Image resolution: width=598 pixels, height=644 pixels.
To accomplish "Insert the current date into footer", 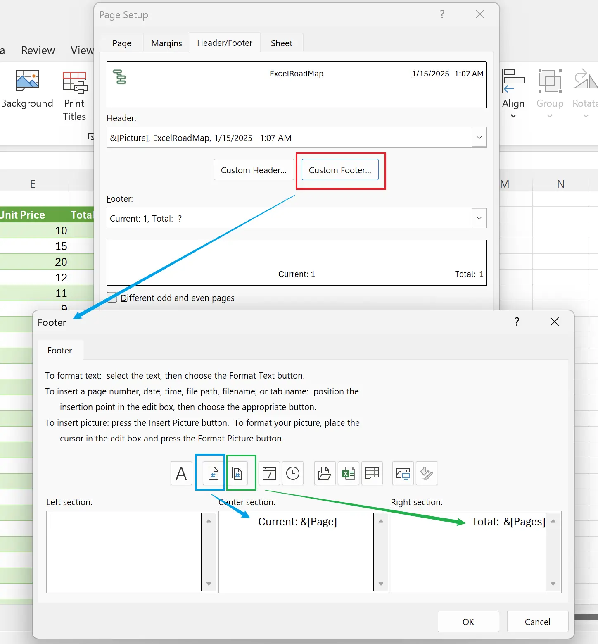I will point(269,473).
